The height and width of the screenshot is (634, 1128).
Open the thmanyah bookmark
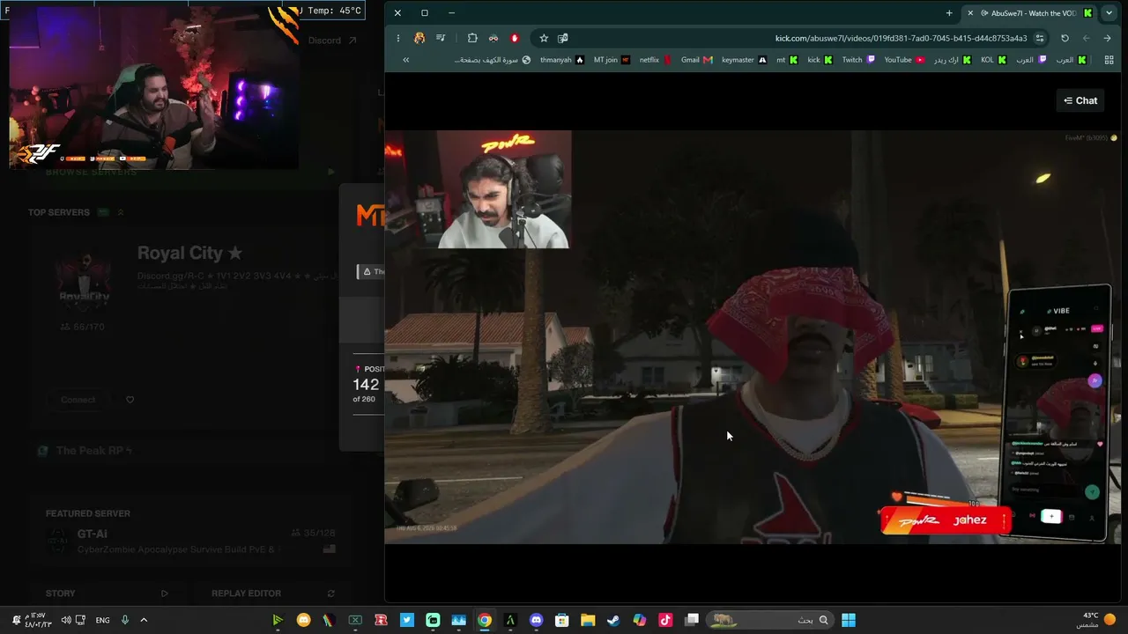point(561,60)
